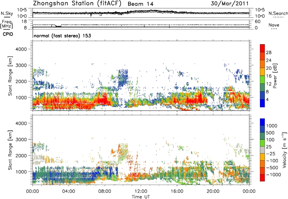Click the "28" tick on the power colorbar
Screen dimensions: 288x199
269,52
